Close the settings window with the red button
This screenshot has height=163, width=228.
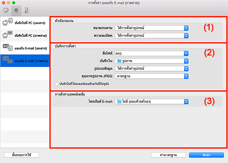pos(4,3)
